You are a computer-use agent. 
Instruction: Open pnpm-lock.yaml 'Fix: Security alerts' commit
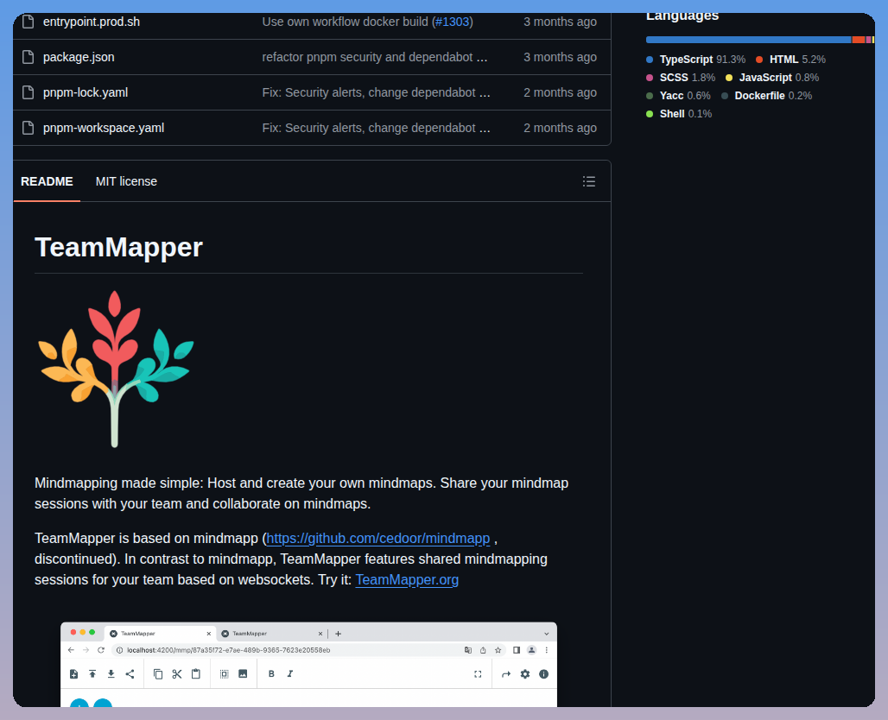click(376, 92)
